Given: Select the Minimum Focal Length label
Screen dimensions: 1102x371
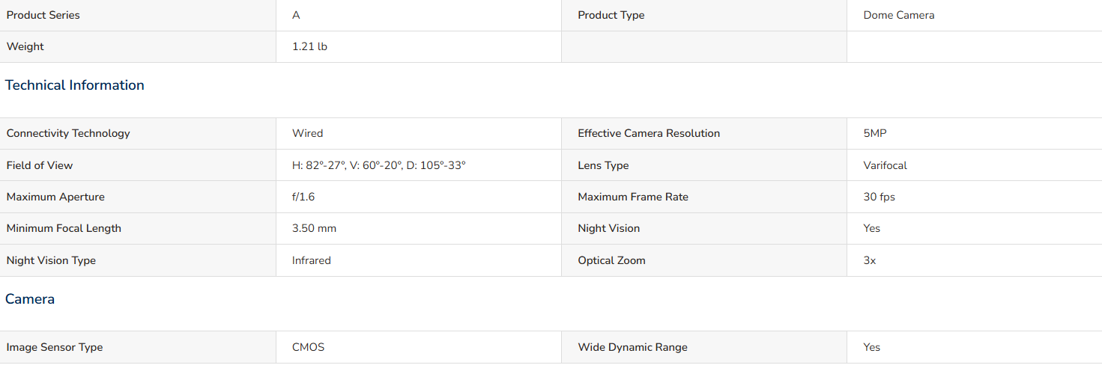Looking at the screenshot, I should pyautogui.click(x=64, y=228).
